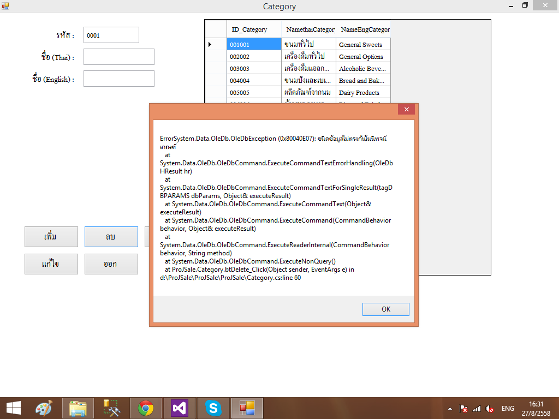Click the ออก (Exit) button

[111, 264]
